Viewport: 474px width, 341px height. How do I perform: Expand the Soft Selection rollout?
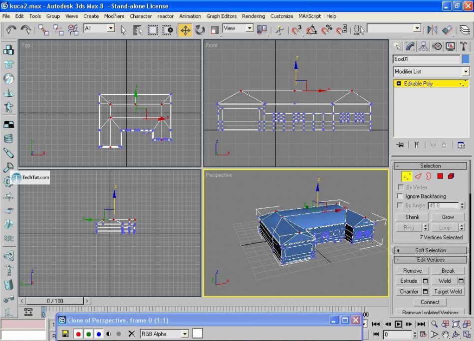point(430,250)
